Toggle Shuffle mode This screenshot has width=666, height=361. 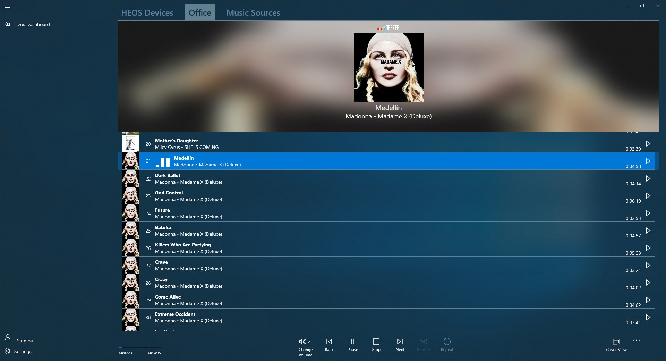click(x=423, y=345)
